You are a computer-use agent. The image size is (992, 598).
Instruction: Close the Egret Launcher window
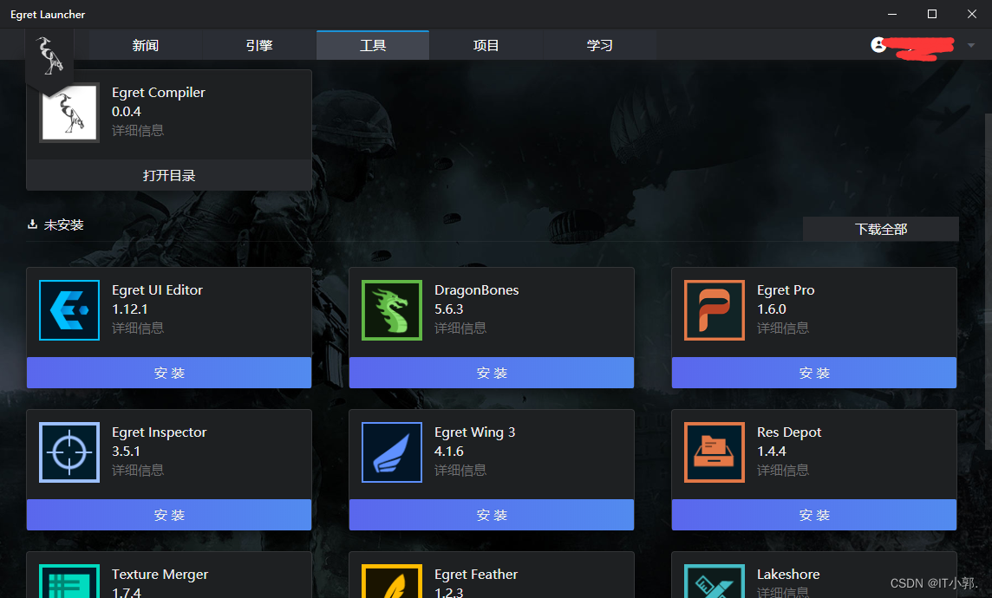[x=972, y=14]
